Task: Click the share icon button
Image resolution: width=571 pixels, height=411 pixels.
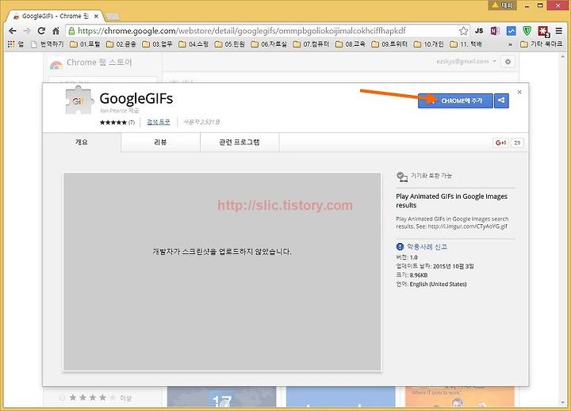Action: click(501, 101)
